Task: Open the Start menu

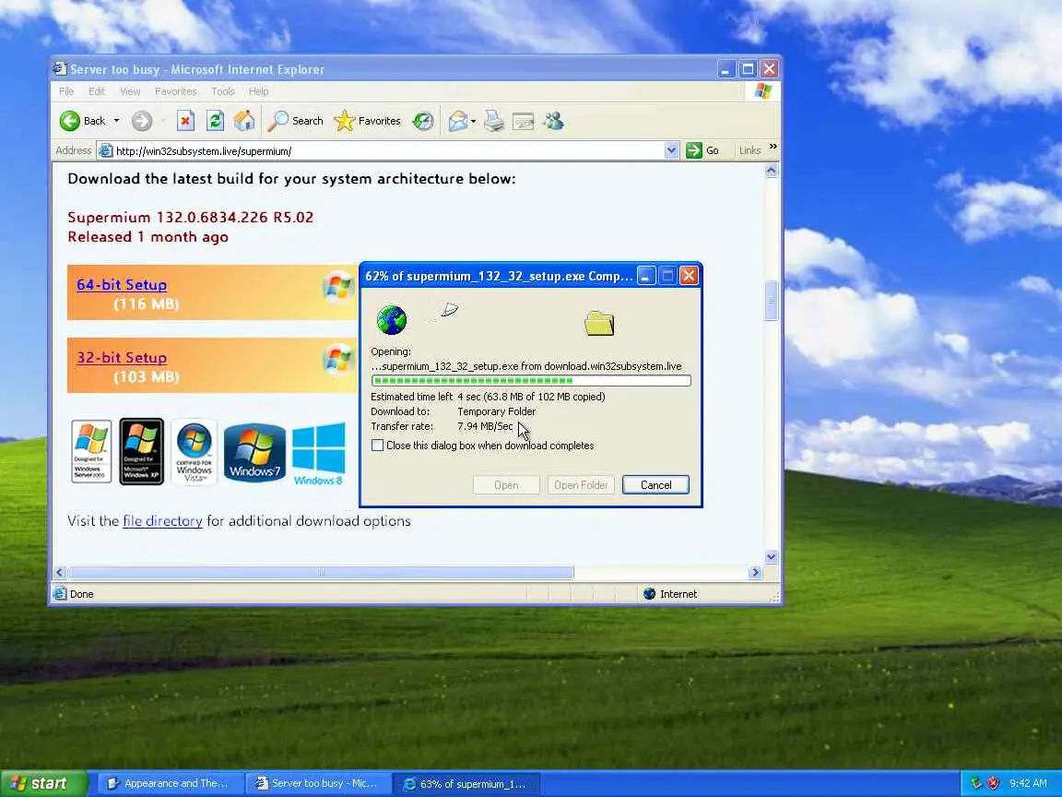Action: coord(43,783)
